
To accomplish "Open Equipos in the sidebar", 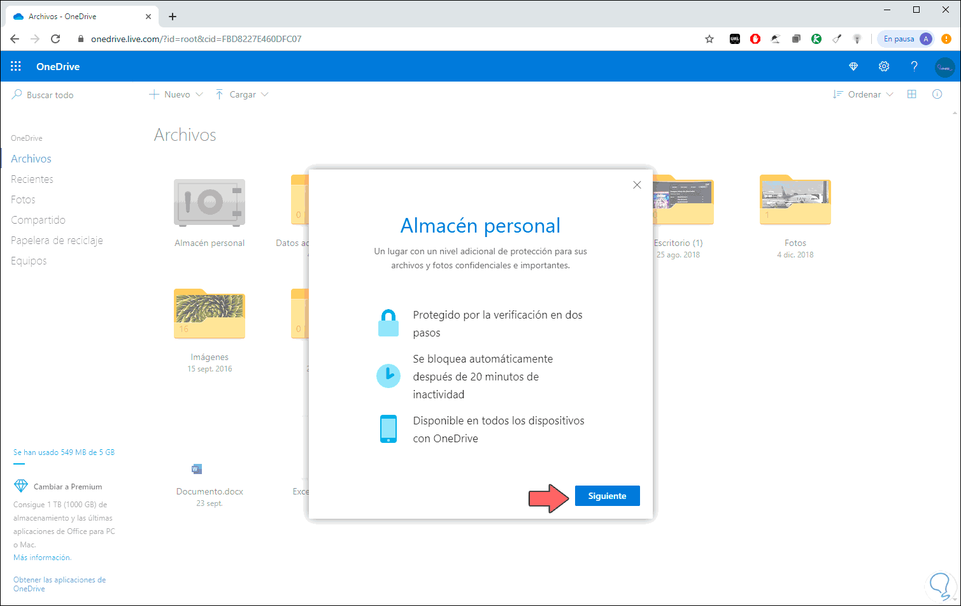I will pos(29,261).
